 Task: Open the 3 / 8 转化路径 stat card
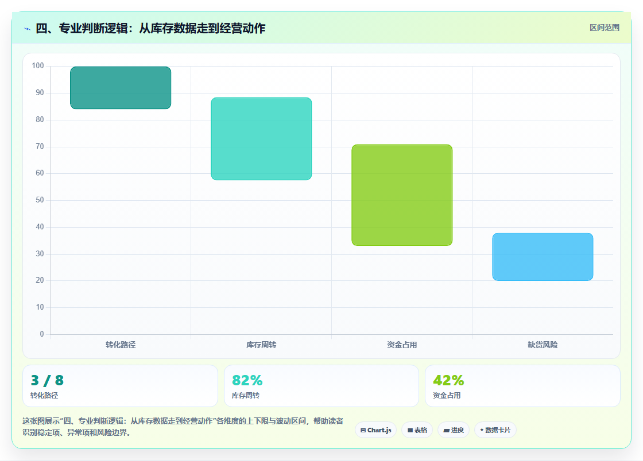click(120, 386)
